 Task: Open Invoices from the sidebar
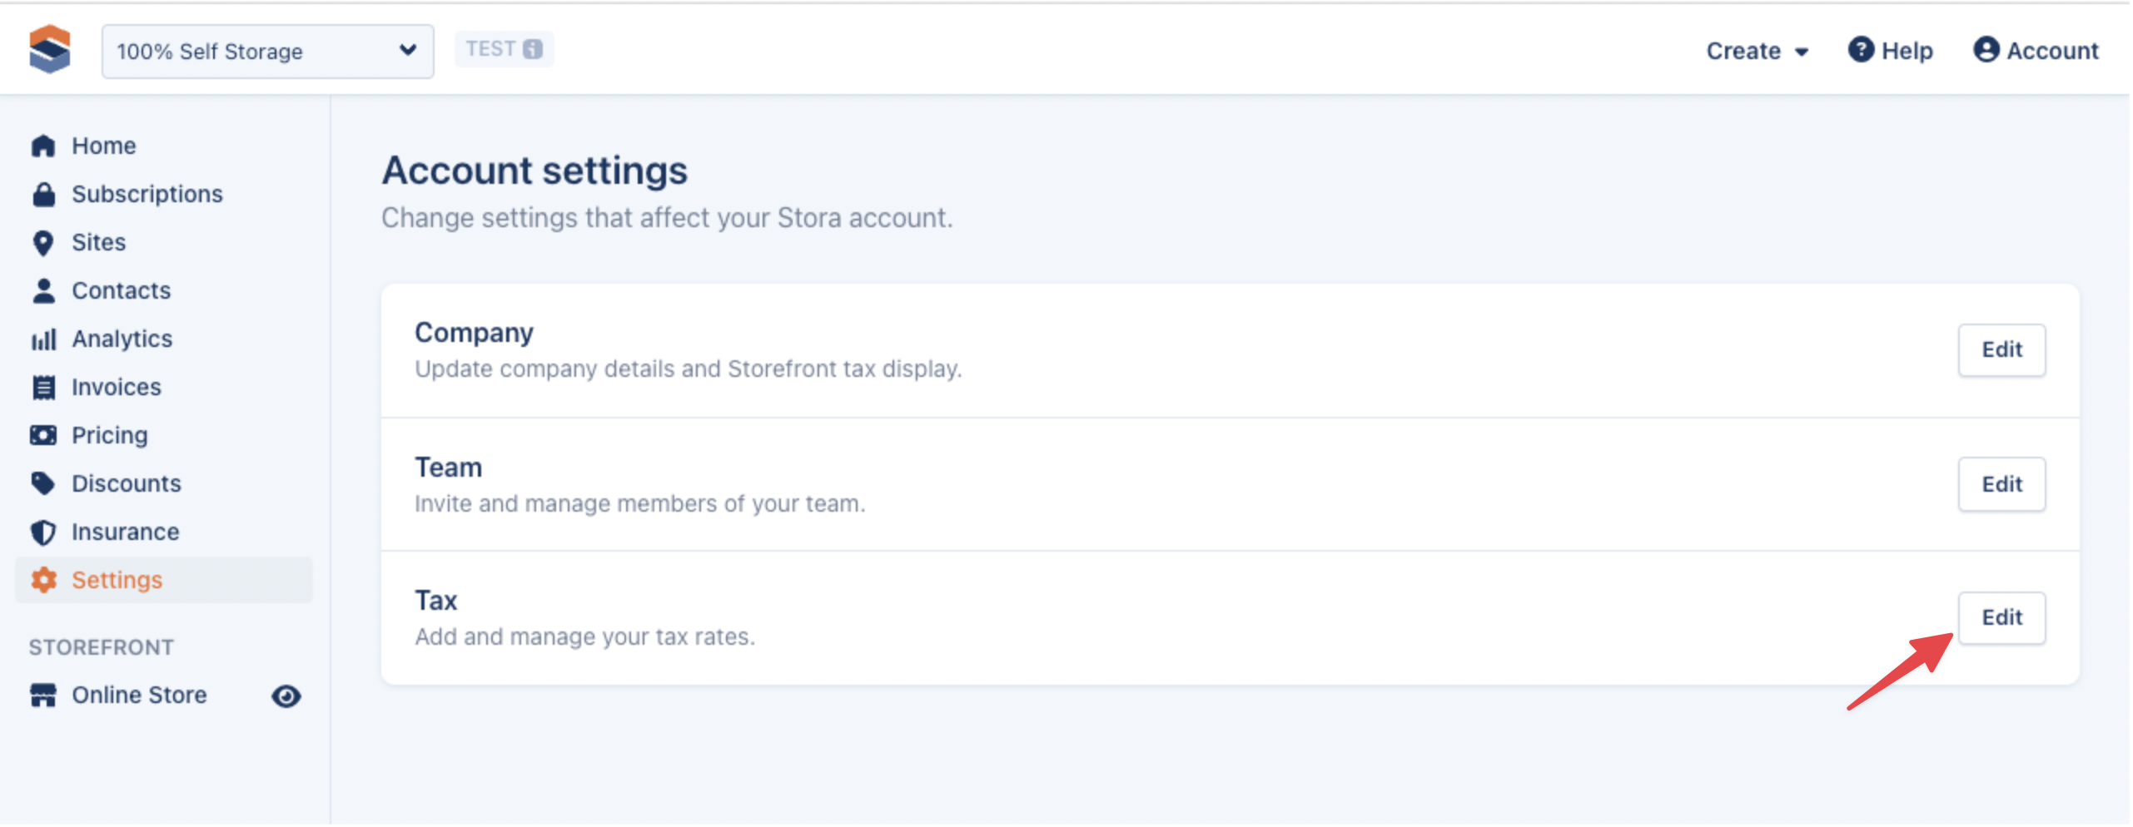click(116, 388)
